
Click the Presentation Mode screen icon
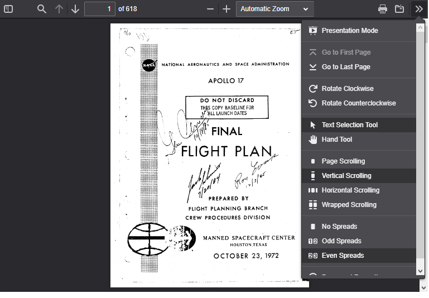313,31
